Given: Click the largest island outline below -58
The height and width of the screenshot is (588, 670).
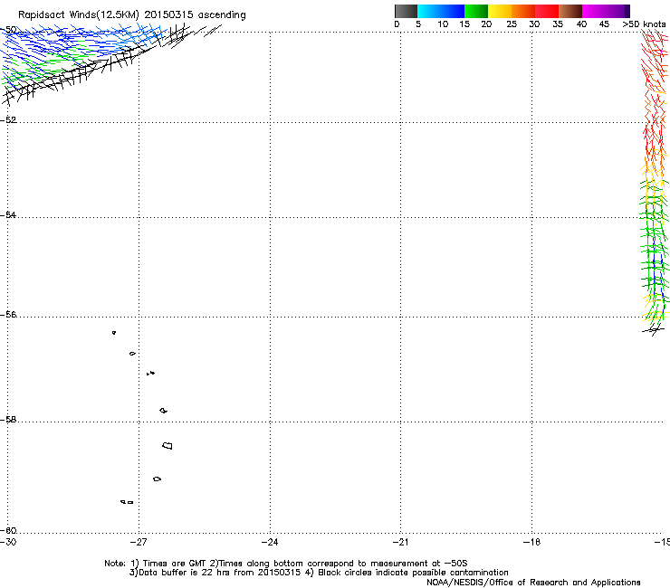Looking at the screenshot, I should coord(167,445).
